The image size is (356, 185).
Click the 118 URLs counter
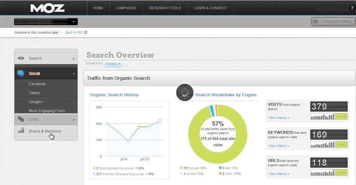pos(329,162)
